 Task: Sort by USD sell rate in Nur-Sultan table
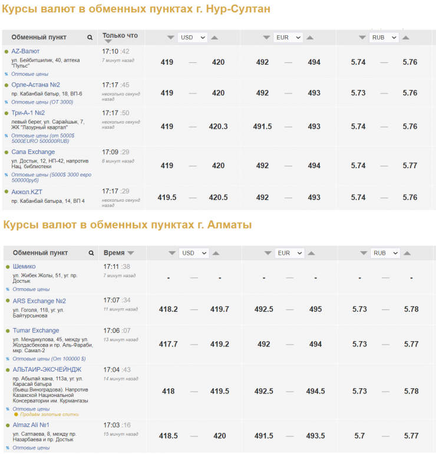click(215, 38)
